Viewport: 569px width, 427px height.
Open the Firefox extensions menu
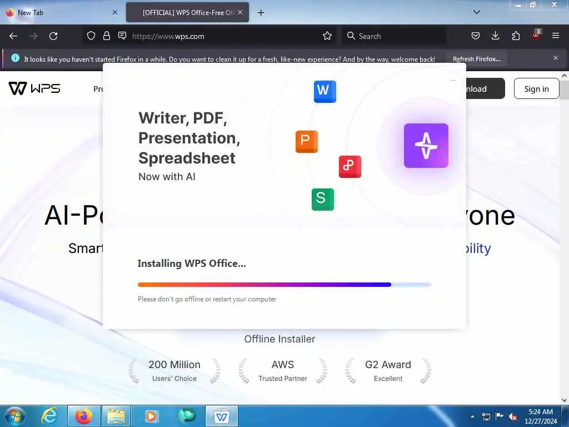tap(516, 36)
